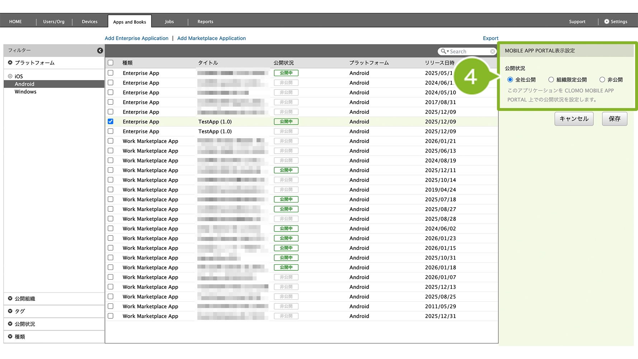This screenshot has height=359, width=638.
Task: Click the 非公開 status badge in second row
Action: pyautogui.click(x=286, y=83)
